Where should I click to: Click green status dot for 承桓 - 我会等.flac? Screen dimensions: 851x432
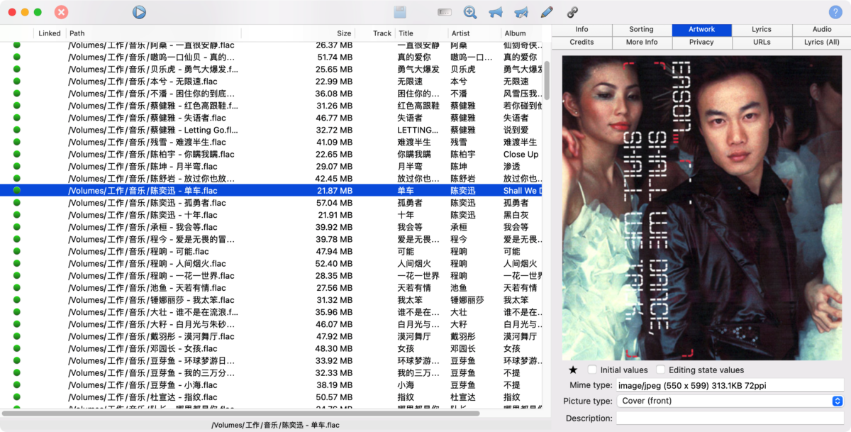click(x=17, y=227)
